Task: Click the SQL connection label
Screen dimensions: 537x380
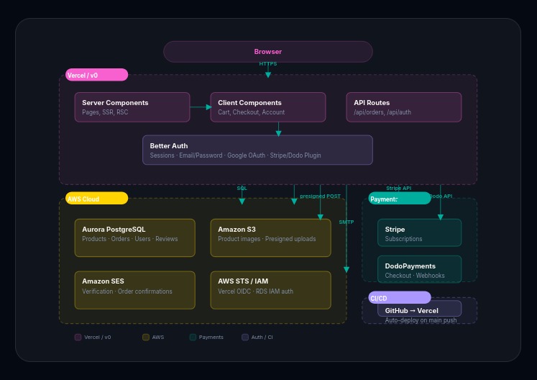Action: pyautogui.click(x=242, y=188)
